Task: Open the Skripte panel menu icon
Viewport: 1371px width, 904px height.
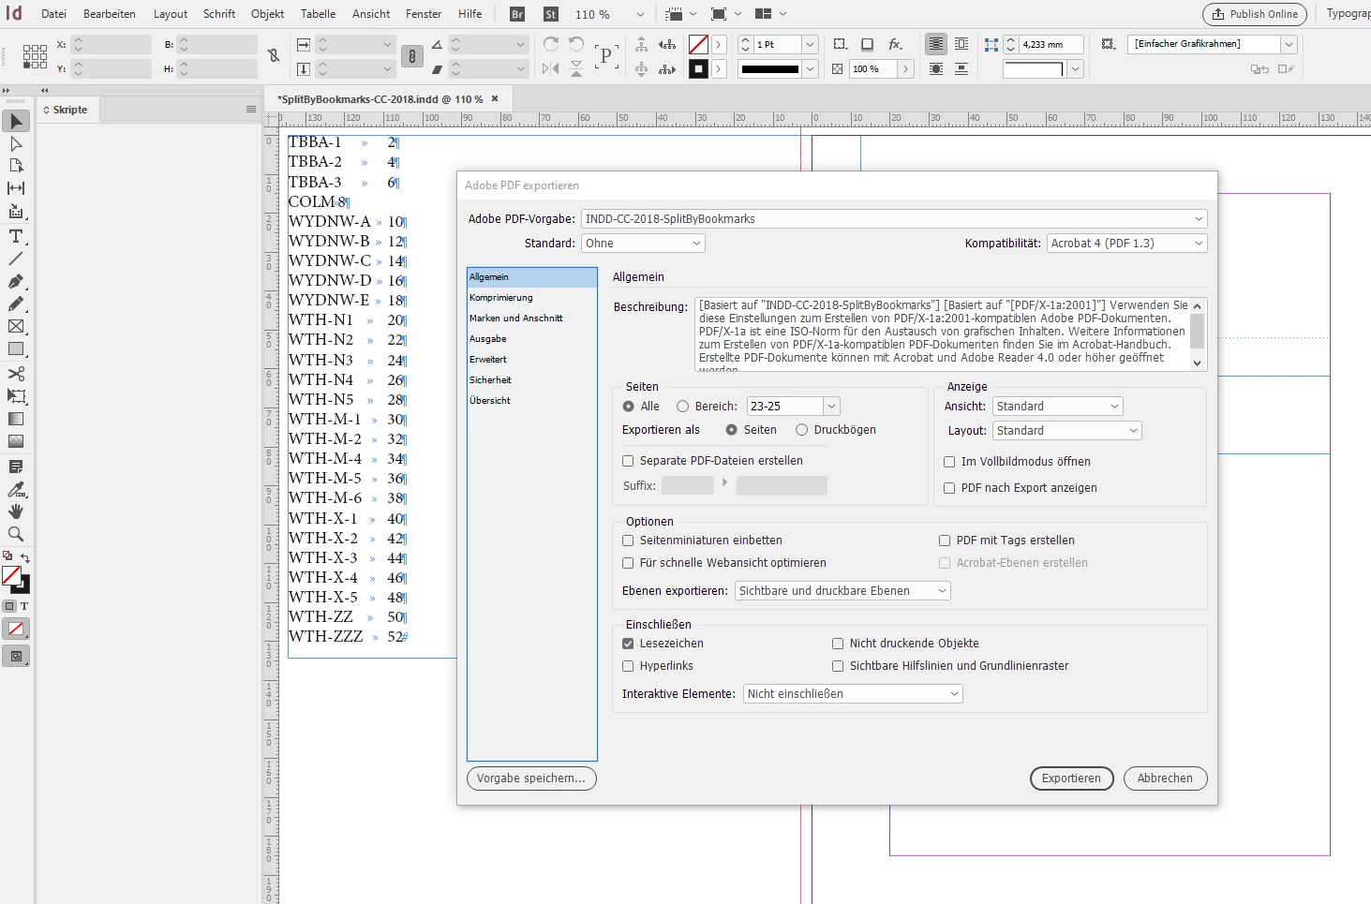Action: (251, 110)
